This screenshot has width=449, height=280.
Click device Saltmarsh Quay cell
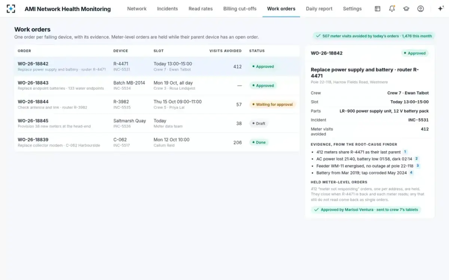(x=129, y=121)
